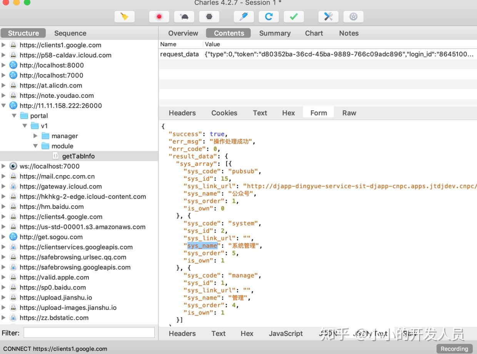Open the Tools wrench icon
The image size is (477, 354).
(328, 17)
